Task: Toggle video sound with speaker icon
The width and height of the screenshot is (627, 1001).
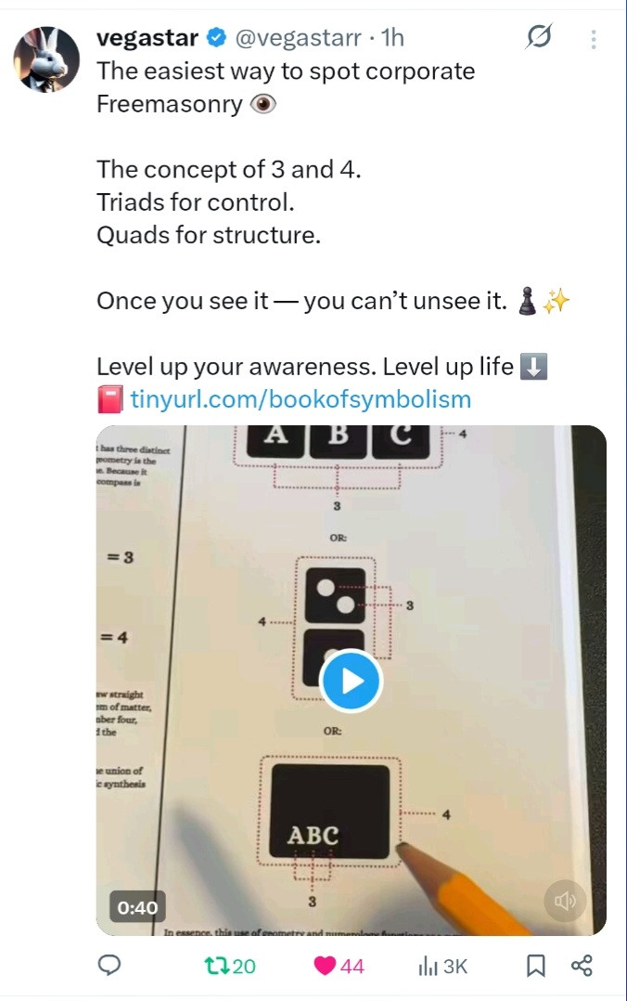Action: 565,901
